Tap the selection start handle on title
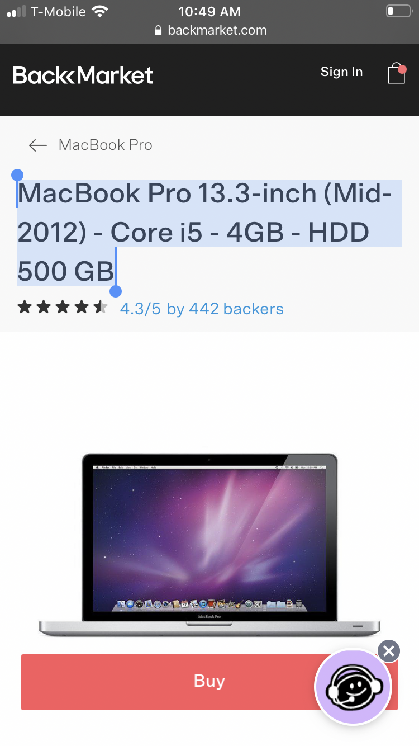This screenshot has width=419, height=746. point(17,176)
